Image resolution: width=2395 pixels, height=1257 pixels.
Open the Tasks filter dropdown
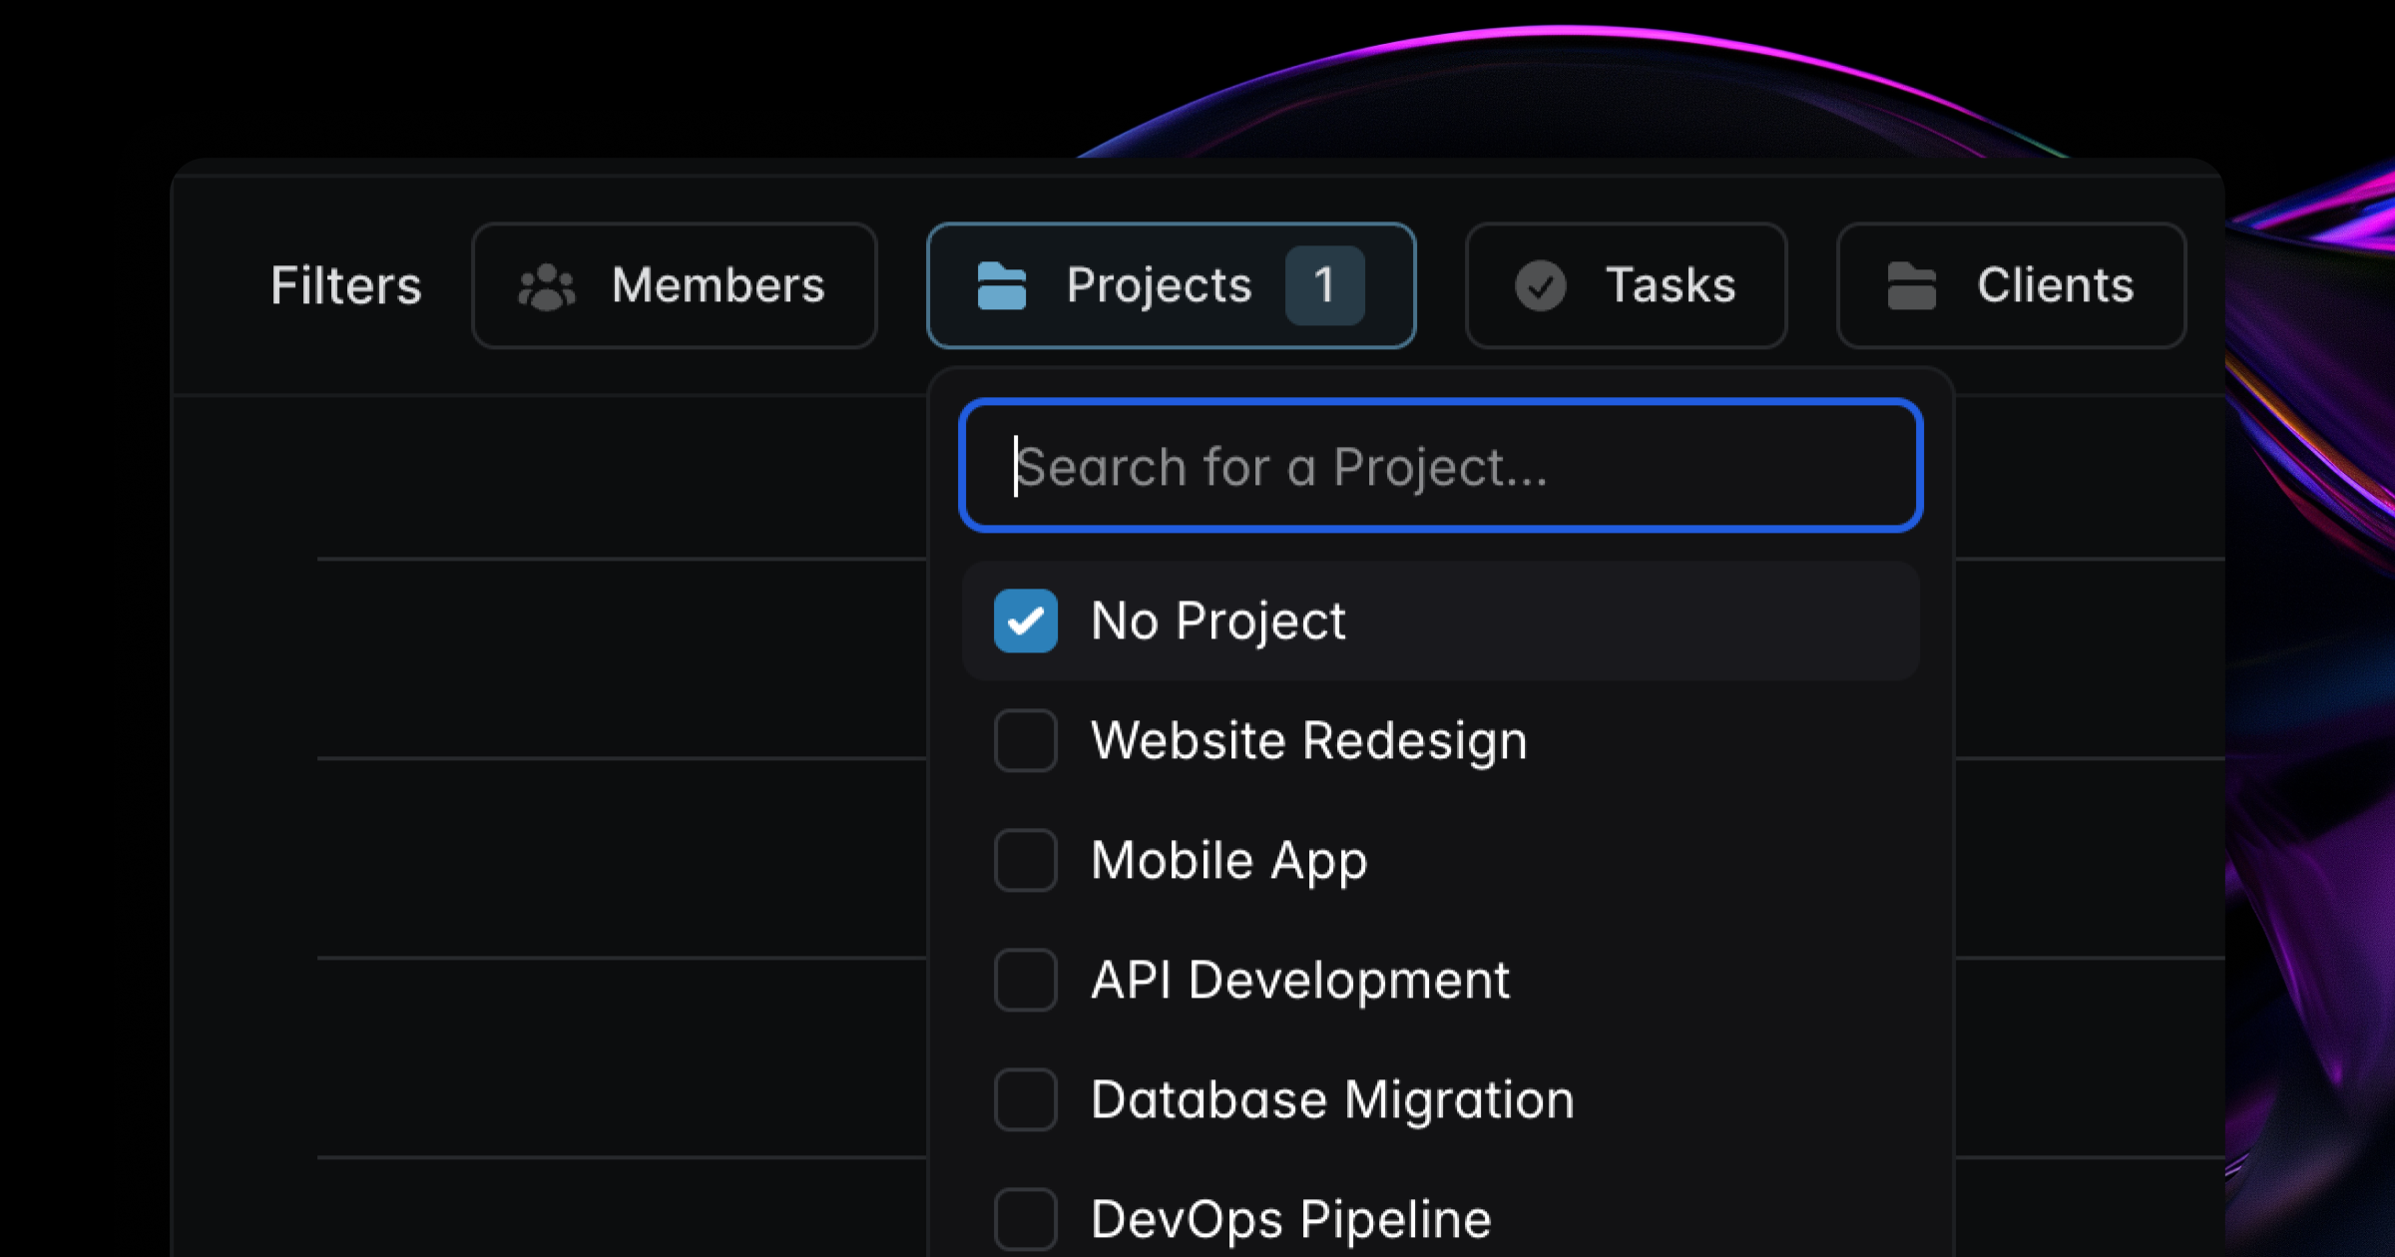click(1626, 285)
